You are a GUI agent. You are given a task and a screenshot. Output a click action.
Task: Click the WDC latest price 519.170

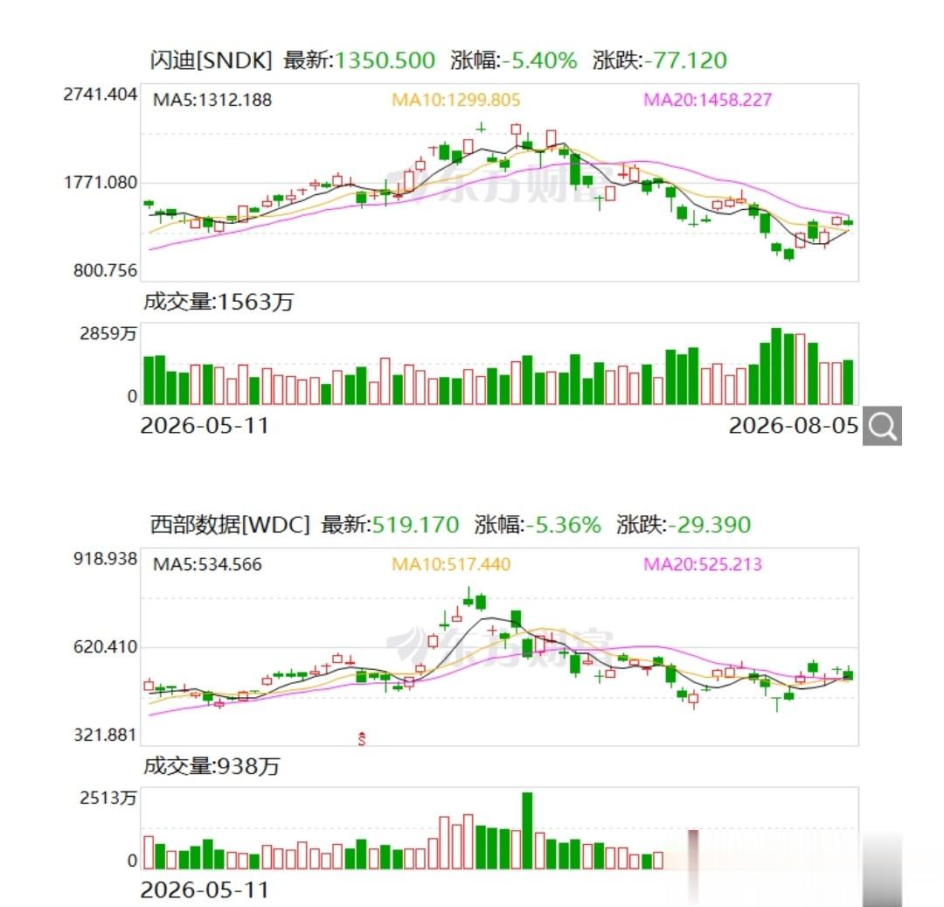coord(415,525)
